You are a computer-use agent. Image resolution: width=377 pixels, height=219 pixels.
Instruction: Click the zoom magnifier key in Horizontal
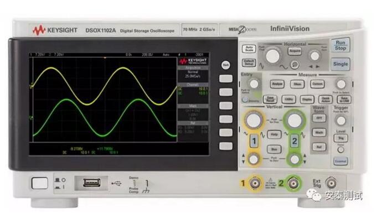(x=295, y=64)
